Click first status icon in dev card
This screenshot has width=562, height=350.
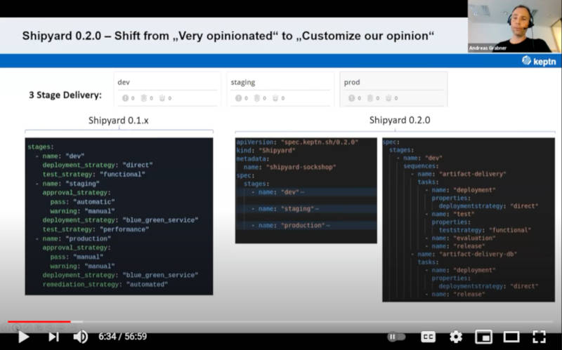point(125,98)
